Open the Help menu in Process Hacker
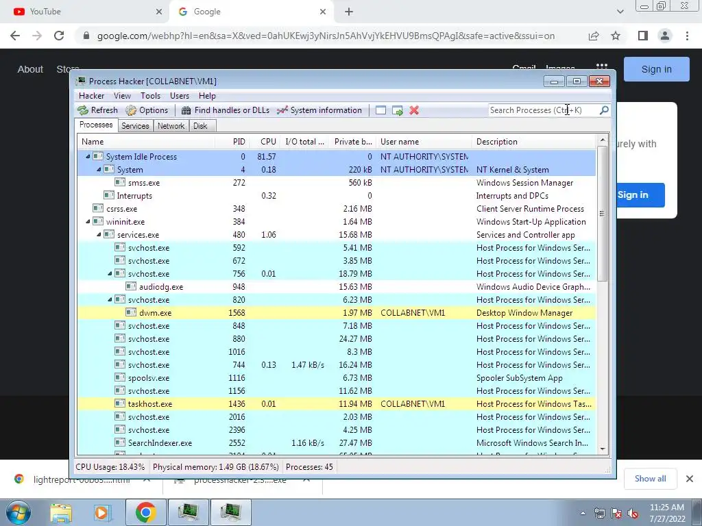The width and height of the screenshot is (702, 526). [x=207, y=96]
